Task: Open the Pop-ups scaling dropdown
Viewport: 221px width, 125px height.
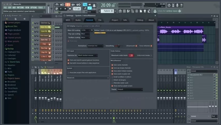Action: 85,34
